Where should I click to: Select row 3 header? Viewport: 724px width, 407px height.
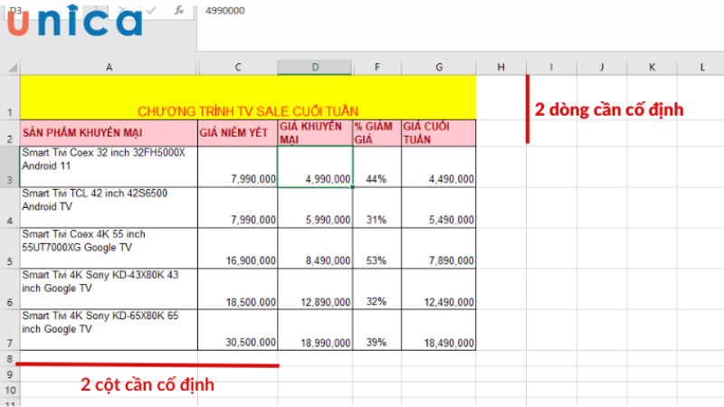point(9,167)
